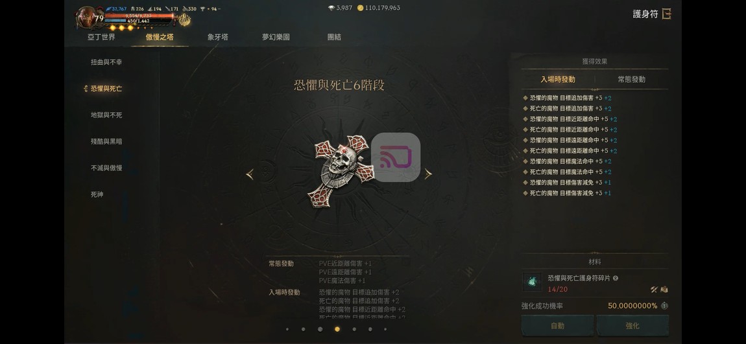The width and height of the screenshot is (746, 344).
Task: Open the 象牙塔 tab
Action: [x=217, y=37]
